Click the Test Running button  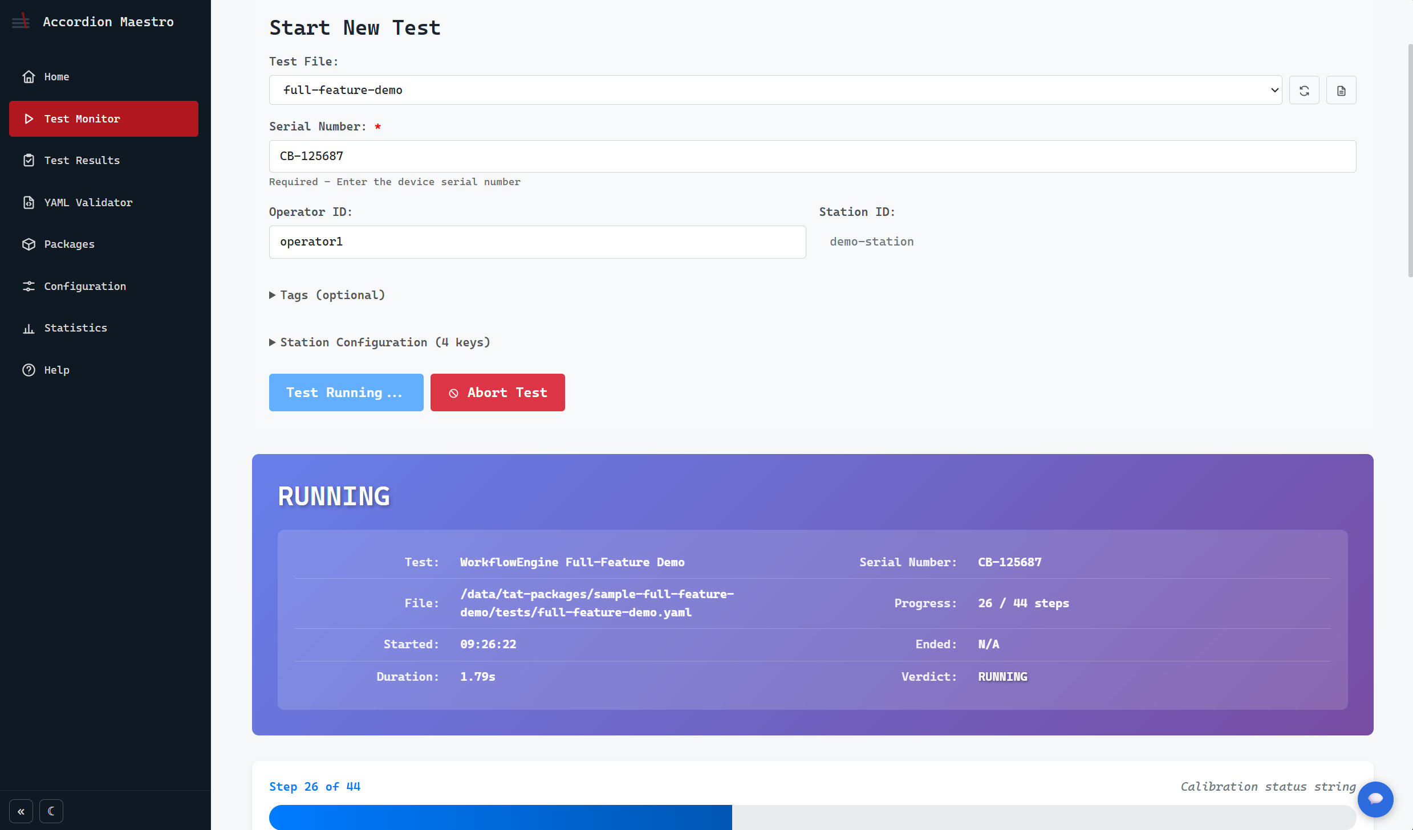click(346, 392)
